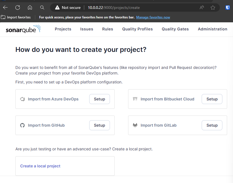The height and width of the screenshot is (183, 233).
Task: Click the browser back arrow
Action: (x=5, y=8)
